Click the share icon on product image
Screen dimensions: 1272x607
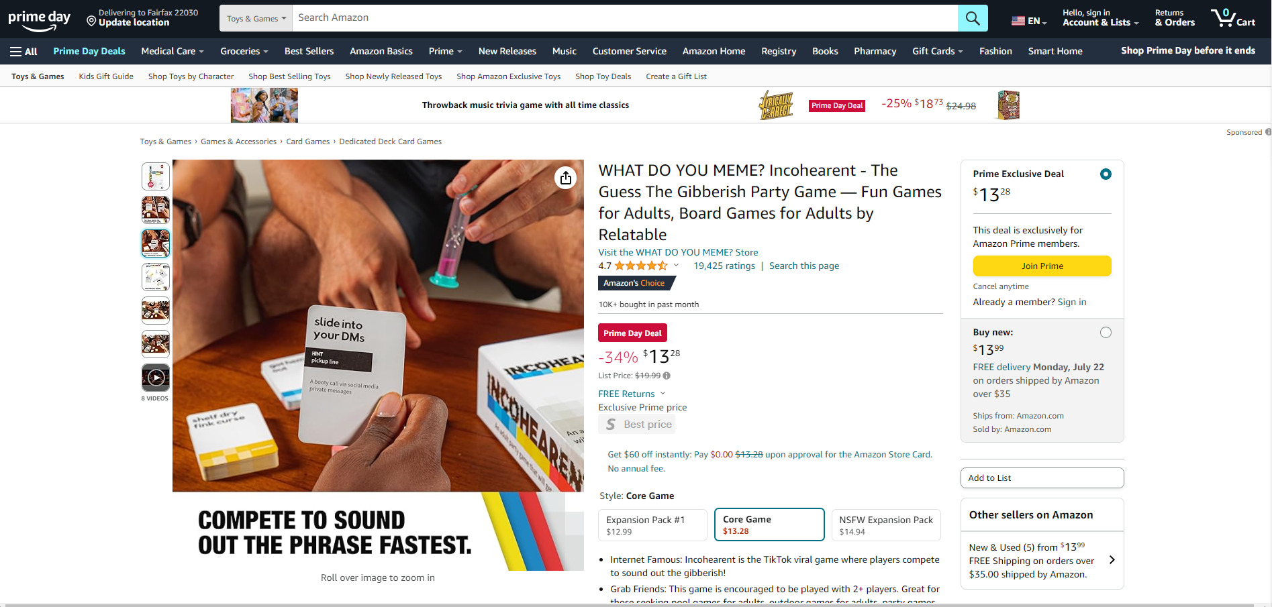point(566,178)
